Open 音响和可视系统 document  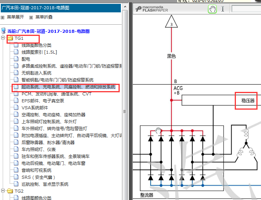(x=36, y=170)
